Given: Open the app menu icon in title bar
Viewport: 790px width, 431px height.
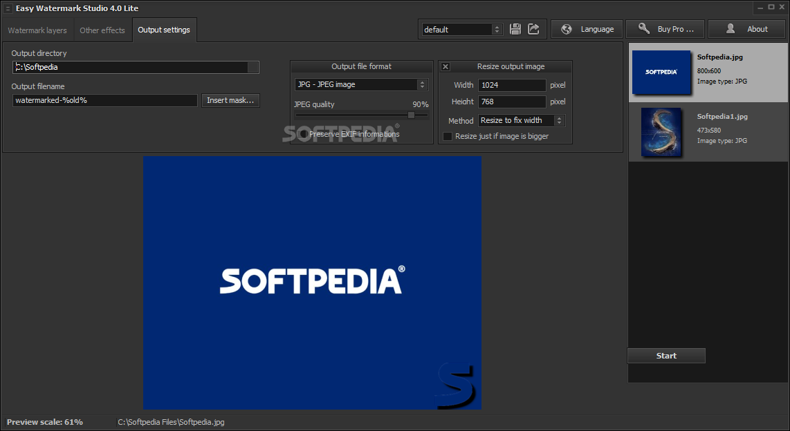Looking at the screenshot, I should click(8, 8).
